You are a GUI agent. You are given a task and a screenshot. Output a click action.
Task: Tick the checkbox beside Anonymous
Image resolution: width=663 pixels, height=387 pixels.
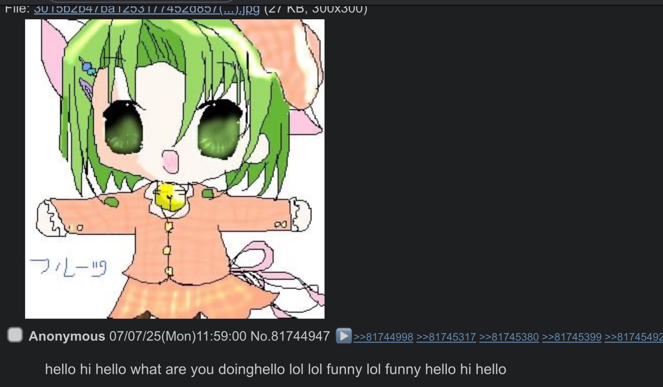pos(15,335)
